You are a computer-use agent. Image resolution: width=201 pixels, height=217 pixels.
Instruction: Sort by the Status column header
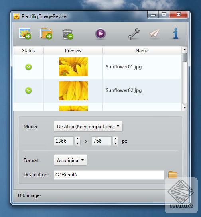point(28,51)
